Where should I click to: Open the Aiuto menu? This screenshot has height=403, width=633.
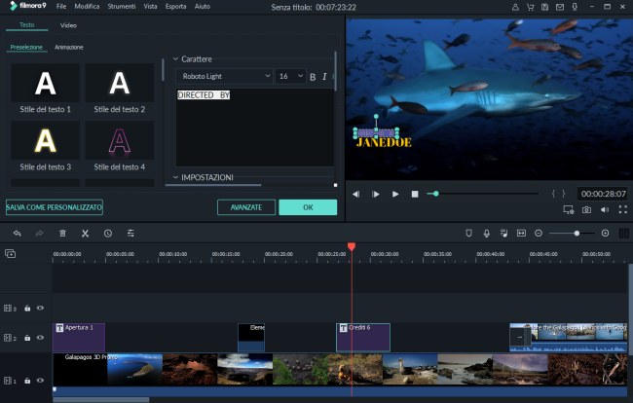[203, 7]
